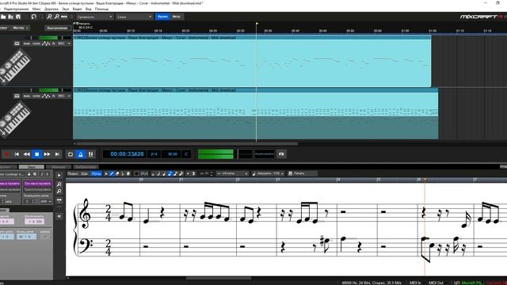The width and height of the screenshot is (507, 285).
Task: Open the Аккорд 1/16 dropdown
Action: (268, 174)
